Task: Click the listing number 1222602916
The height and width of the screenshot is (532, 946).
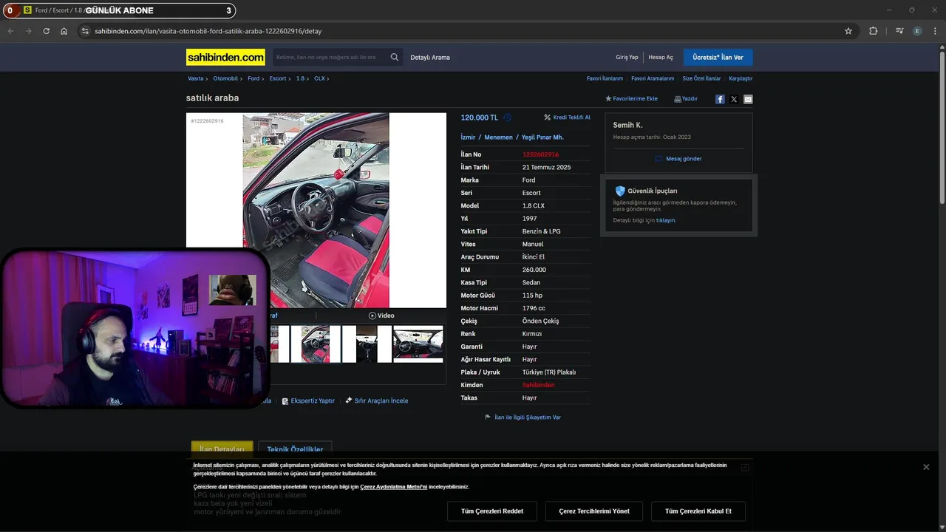Action: coord(540,154)
